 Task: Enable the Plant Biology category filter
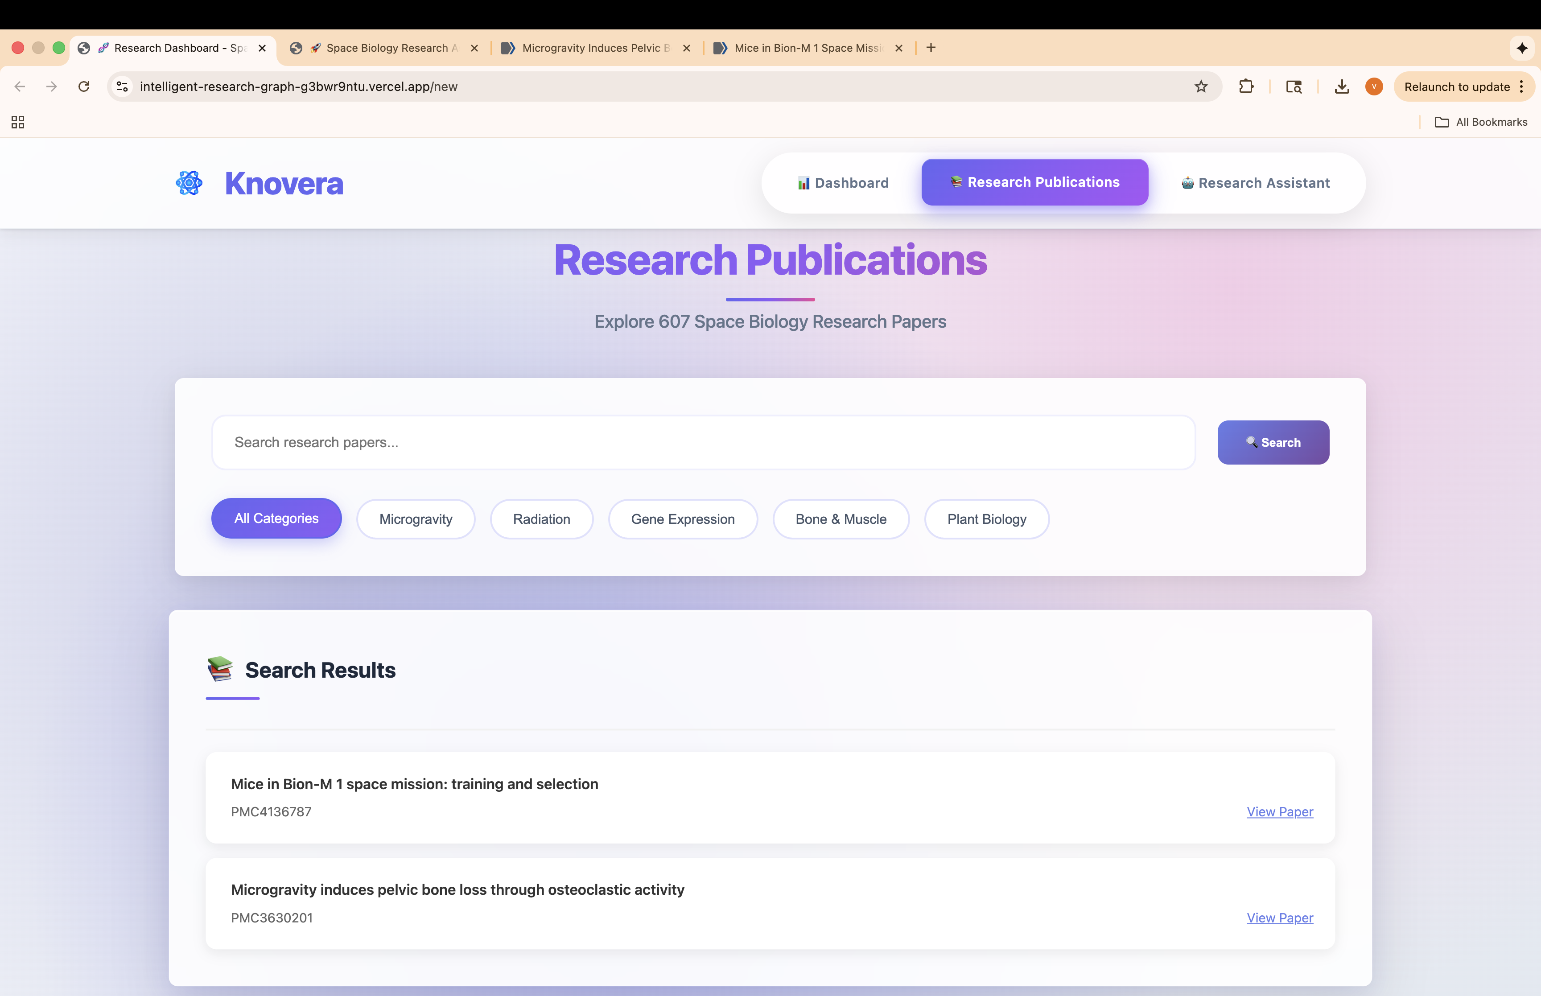pyautogui.click(x=986, y=519)
